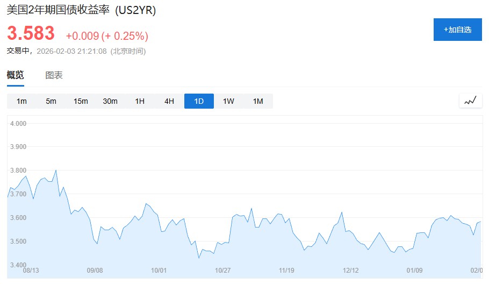Screen dimensions: 489x284
Task: Click the +加自选 button
Action: pos(457,30)
